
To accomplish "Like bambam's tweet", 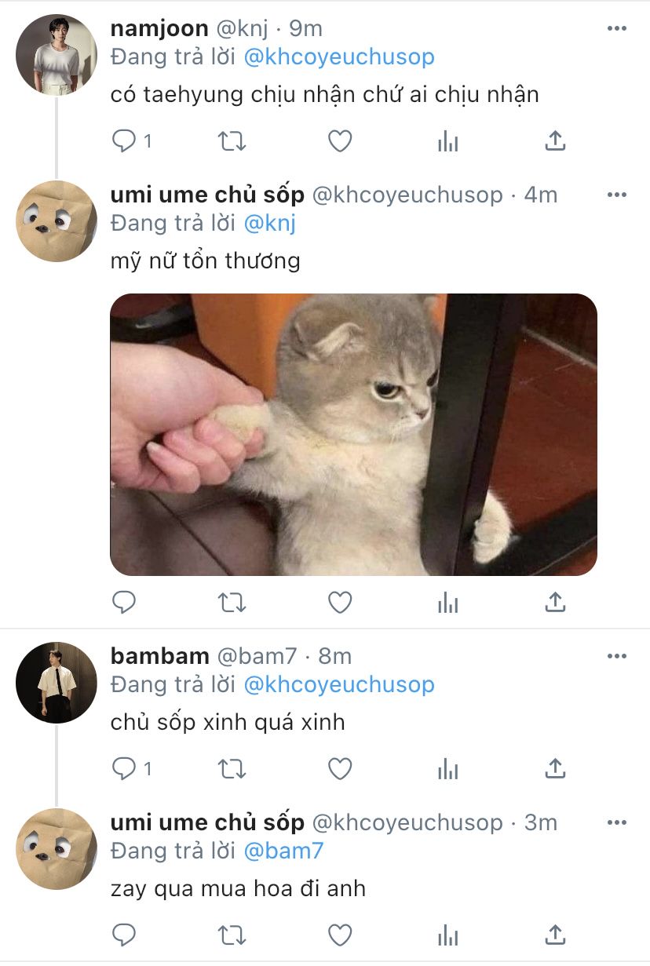I will [x=339, y=769].
